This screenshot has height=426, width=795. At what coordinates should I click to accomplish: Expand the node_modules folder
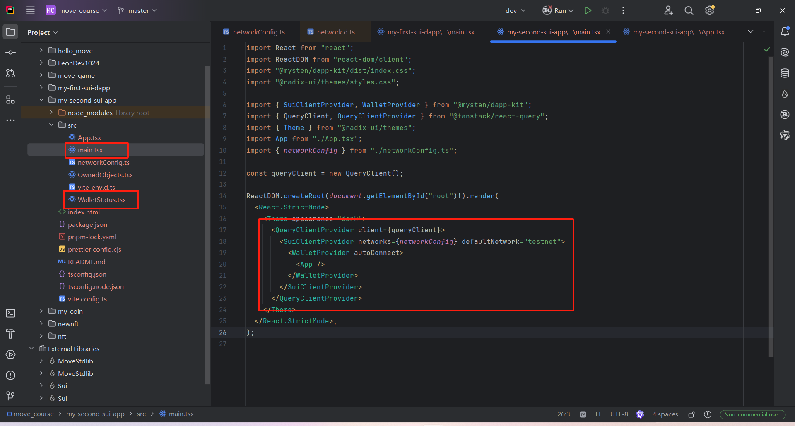pyautogui.click(x=51, y=112)
